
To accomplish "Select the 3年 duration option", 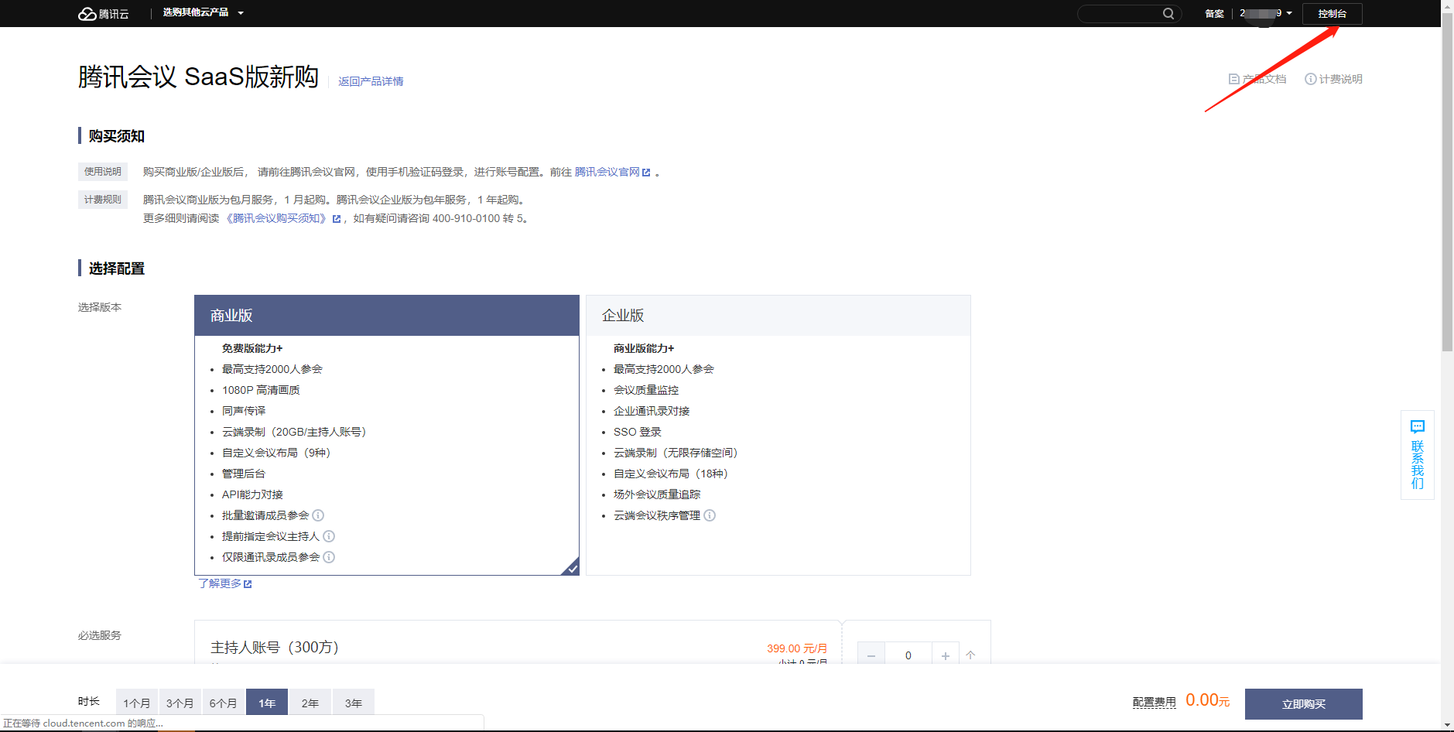I will [x=353, y=703].
